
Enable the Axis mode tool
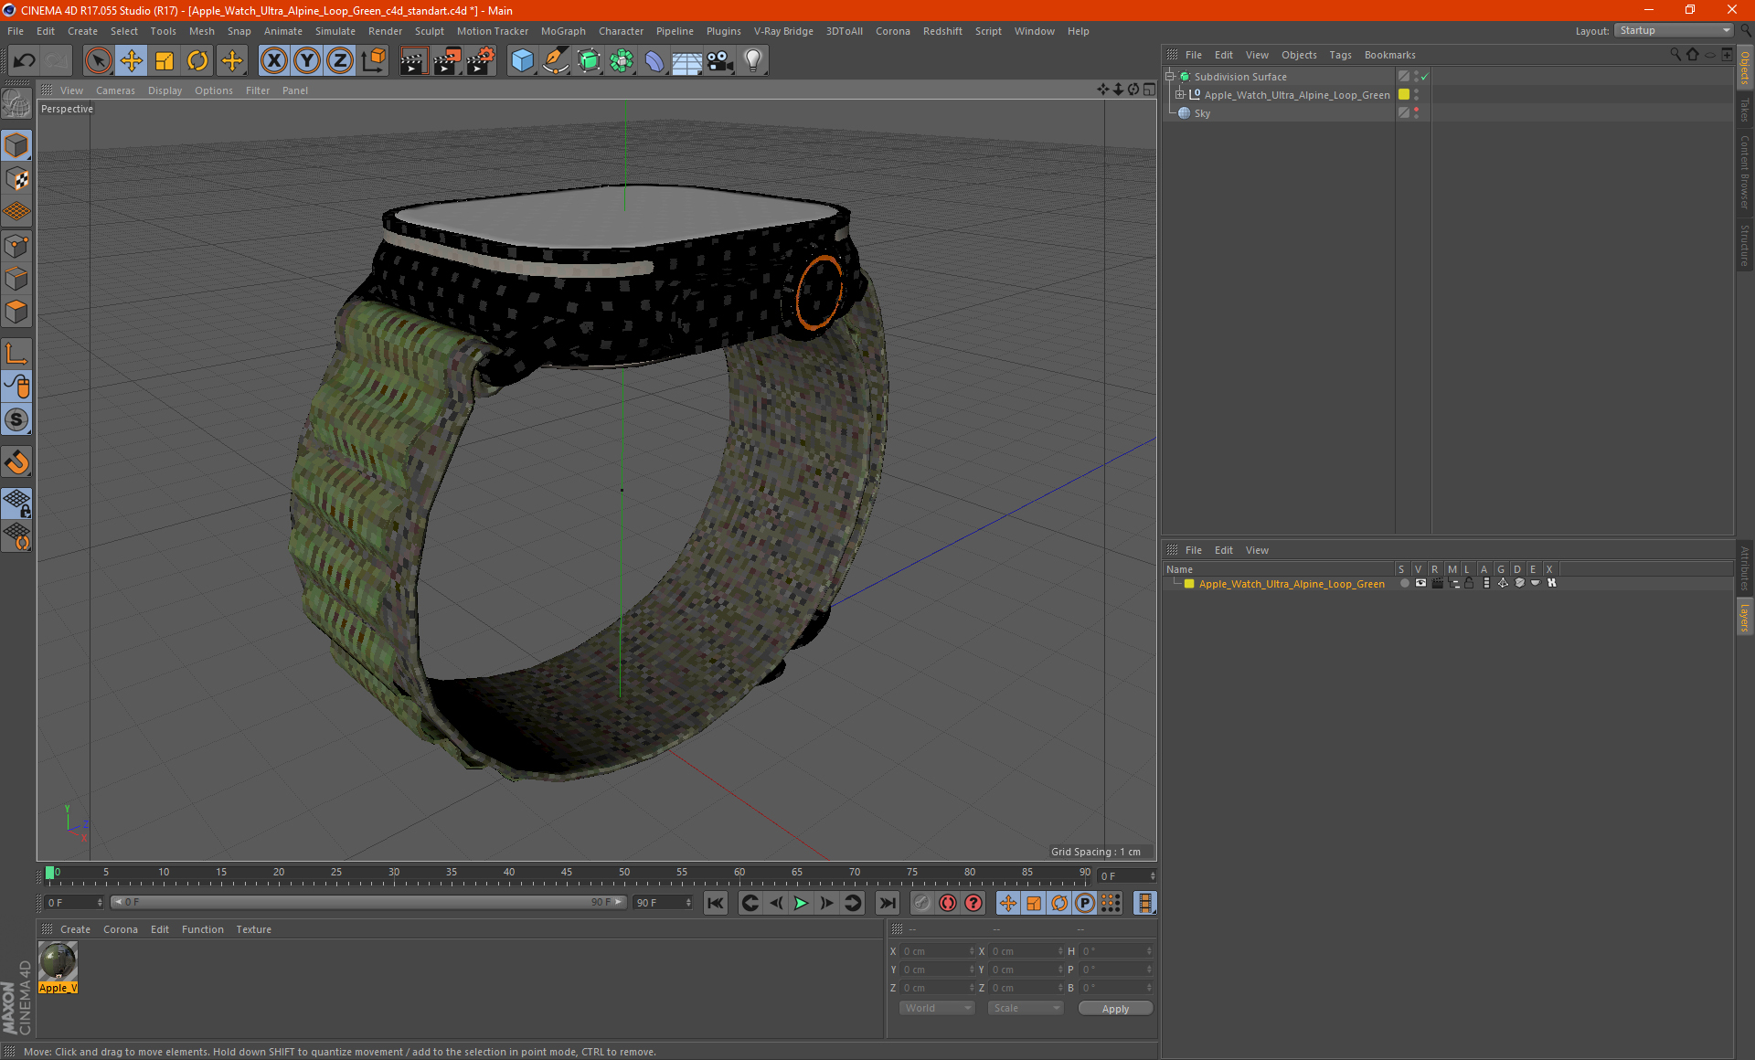(16, 354)
